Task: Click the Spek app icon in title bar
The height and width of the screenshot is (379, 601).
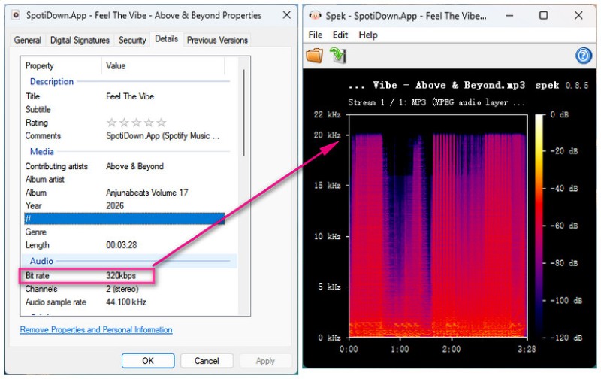Action: coord(315,15)
